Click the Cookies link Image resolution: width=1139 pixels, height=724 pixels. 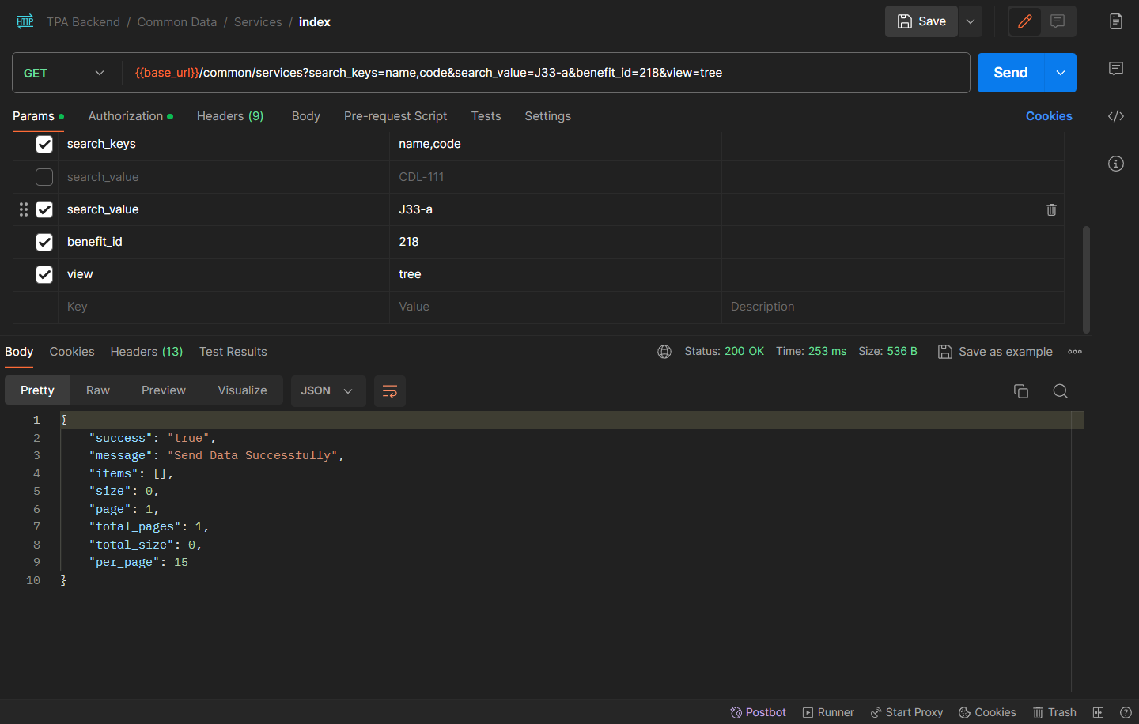coord(1048,116)
